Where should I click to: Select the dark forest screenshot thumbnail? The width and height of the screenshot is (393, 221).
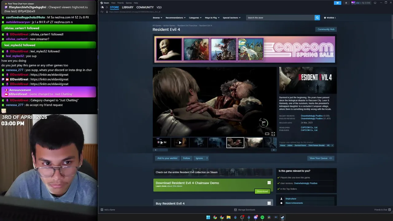click(199, 142)
